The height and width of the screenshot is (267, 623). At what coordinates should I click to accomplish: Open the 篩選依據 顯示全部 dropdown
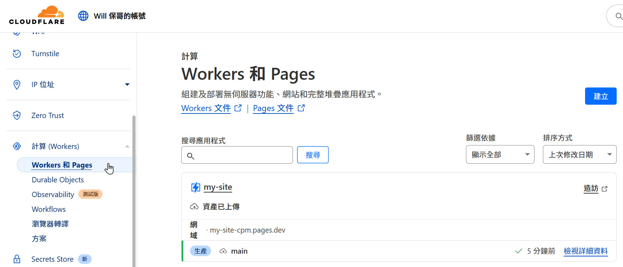coord(500,155)
